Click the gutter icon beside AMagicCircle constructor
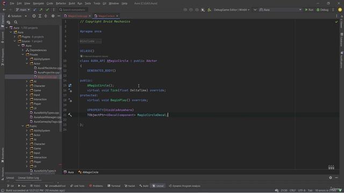The width and height of the screenshot is (344, 193). (x=70, y=85)
